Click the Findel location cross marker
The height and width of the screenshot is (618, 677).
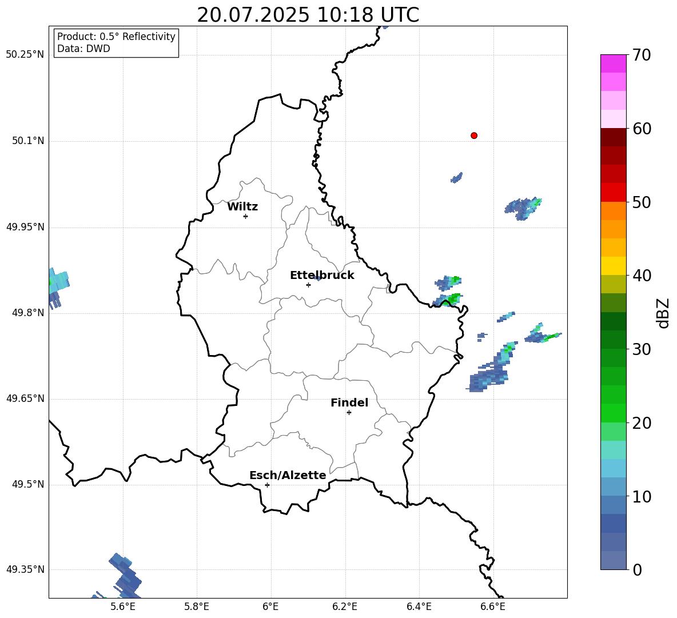[x=349, y=412]
